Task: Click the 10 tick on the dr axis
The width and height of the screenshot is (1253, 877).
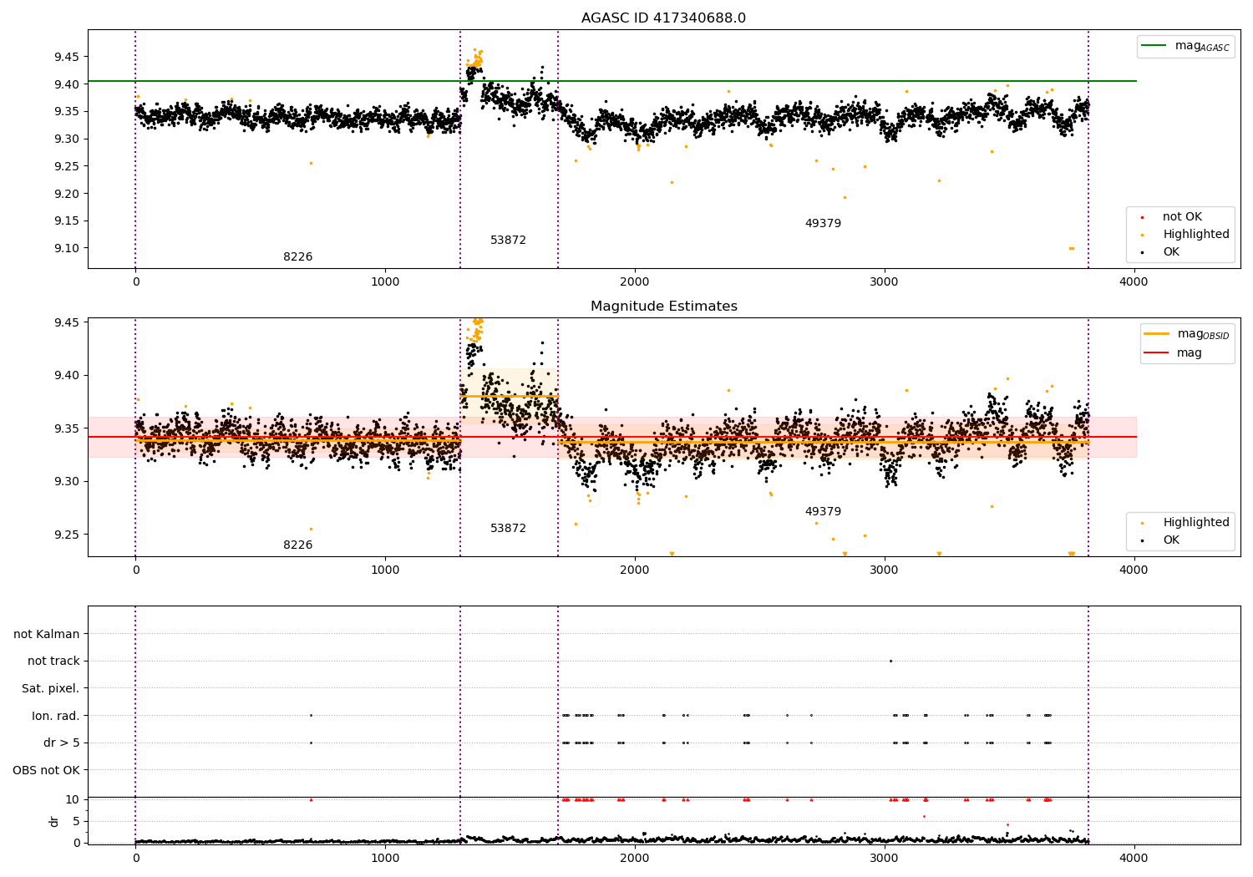Action: [x=73, y=799]
